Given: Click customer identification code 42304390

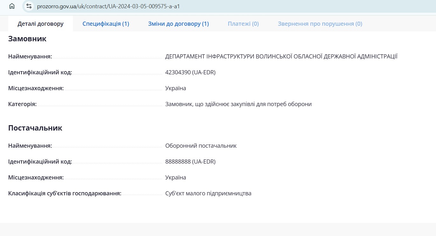Looking at the screenshot, I should [190, 72].
